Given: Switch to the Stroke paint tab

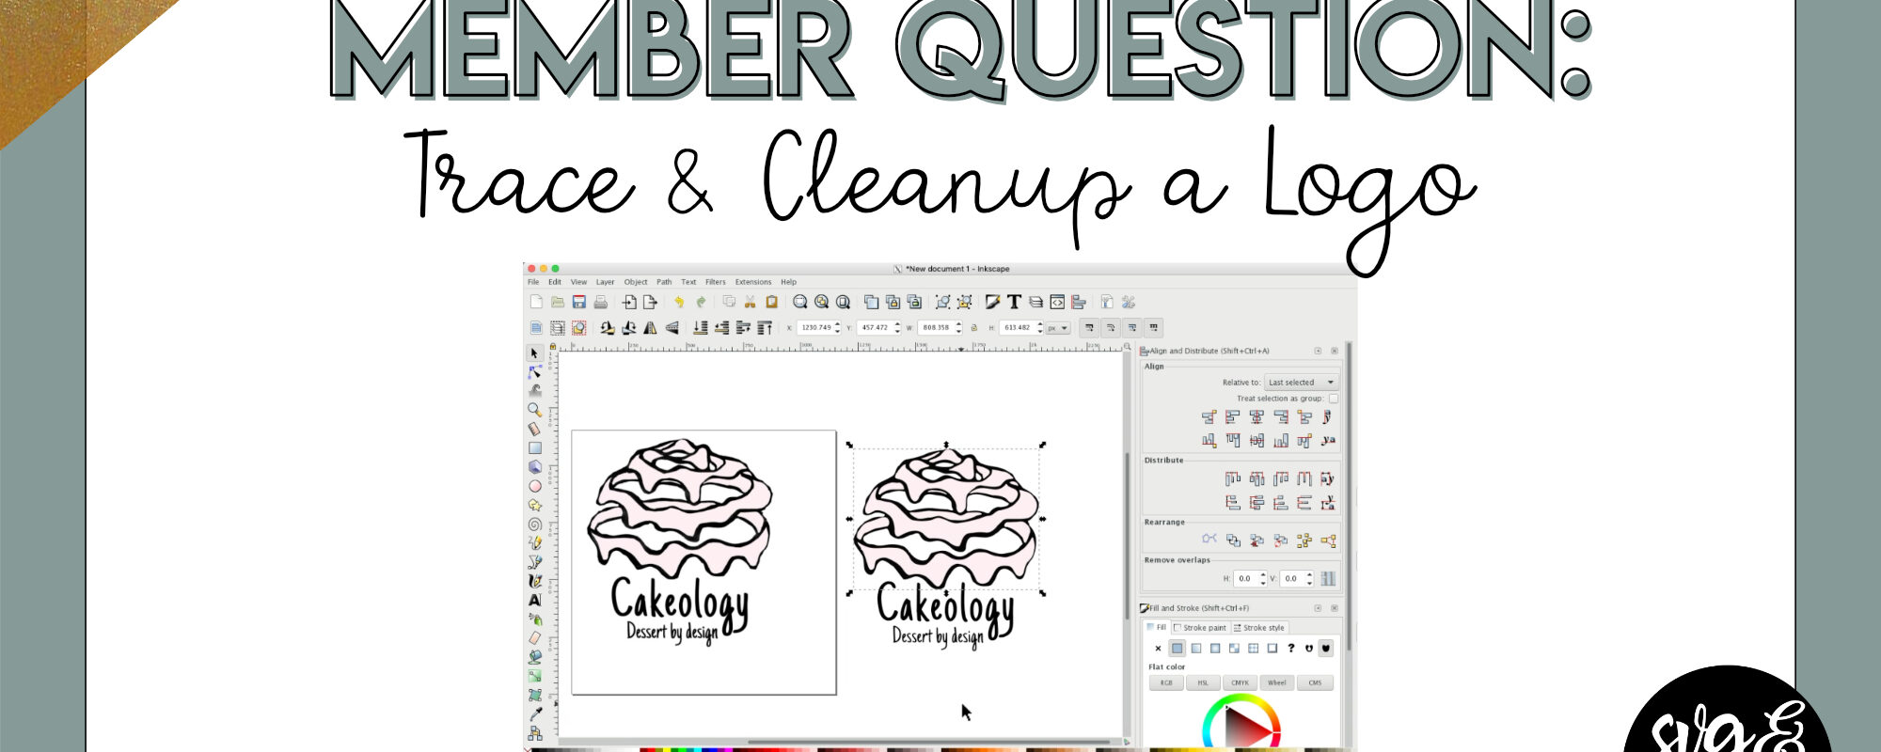Looking at the screenshot, I should click(1200, 628).
